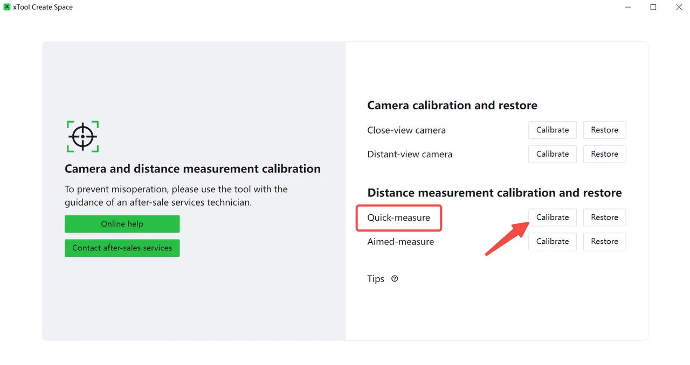Maximize the xTool Create Space window
Viewport: 690px width, 365px height.
click(653, 7)
